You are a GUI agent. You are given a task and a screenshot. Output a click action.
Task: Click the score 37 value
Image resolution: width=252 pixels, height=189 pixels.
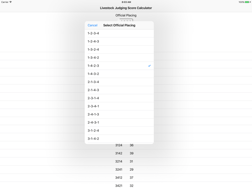131,178
